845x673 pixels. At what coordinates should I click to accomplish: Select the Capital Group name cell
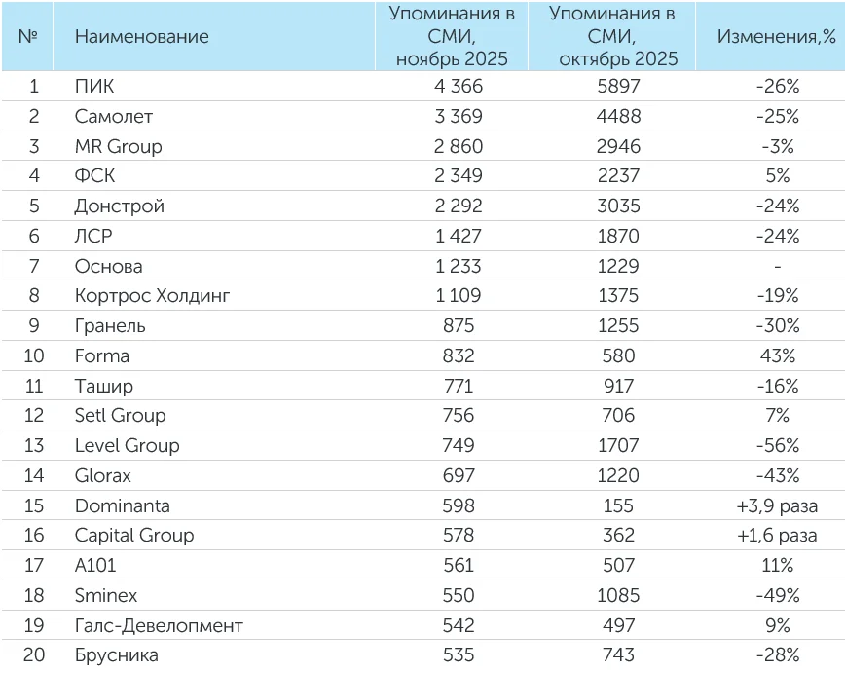[133, 536]
